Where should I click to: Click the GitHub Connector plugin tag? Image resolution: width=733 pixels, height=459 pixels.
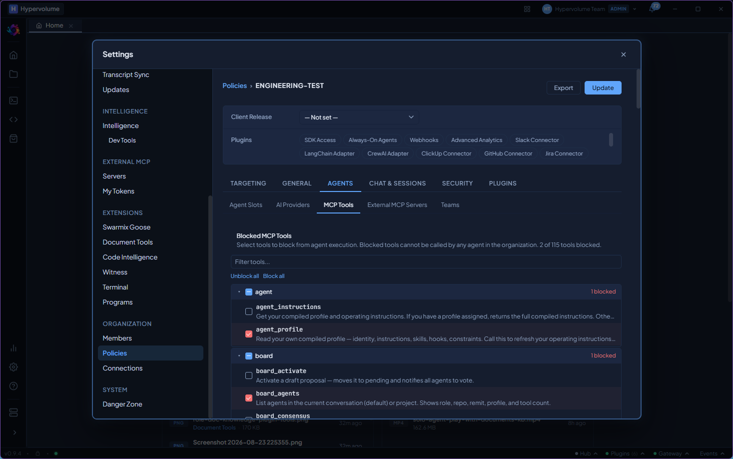coord(508,153)
